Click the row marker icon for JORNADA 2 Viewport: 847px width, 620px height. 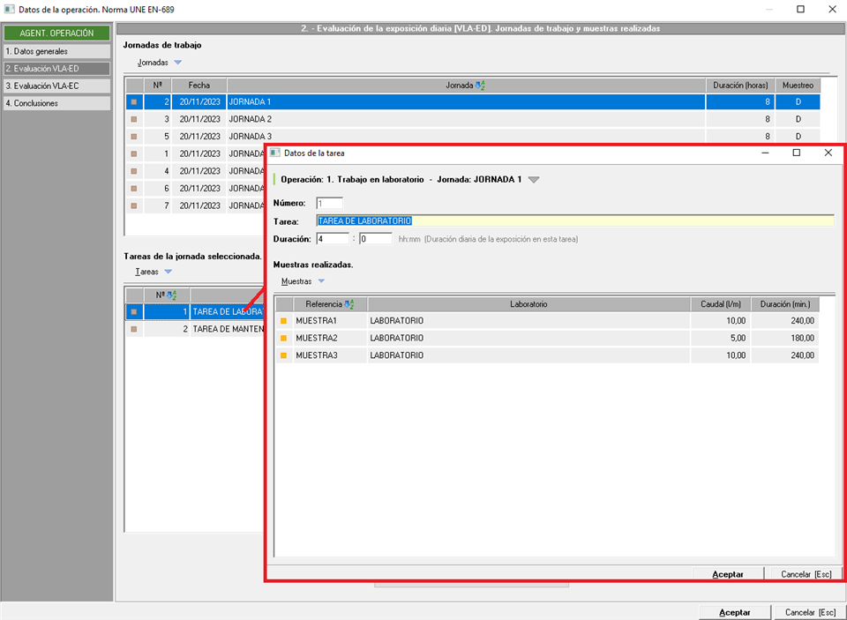[x=134, y=119]
